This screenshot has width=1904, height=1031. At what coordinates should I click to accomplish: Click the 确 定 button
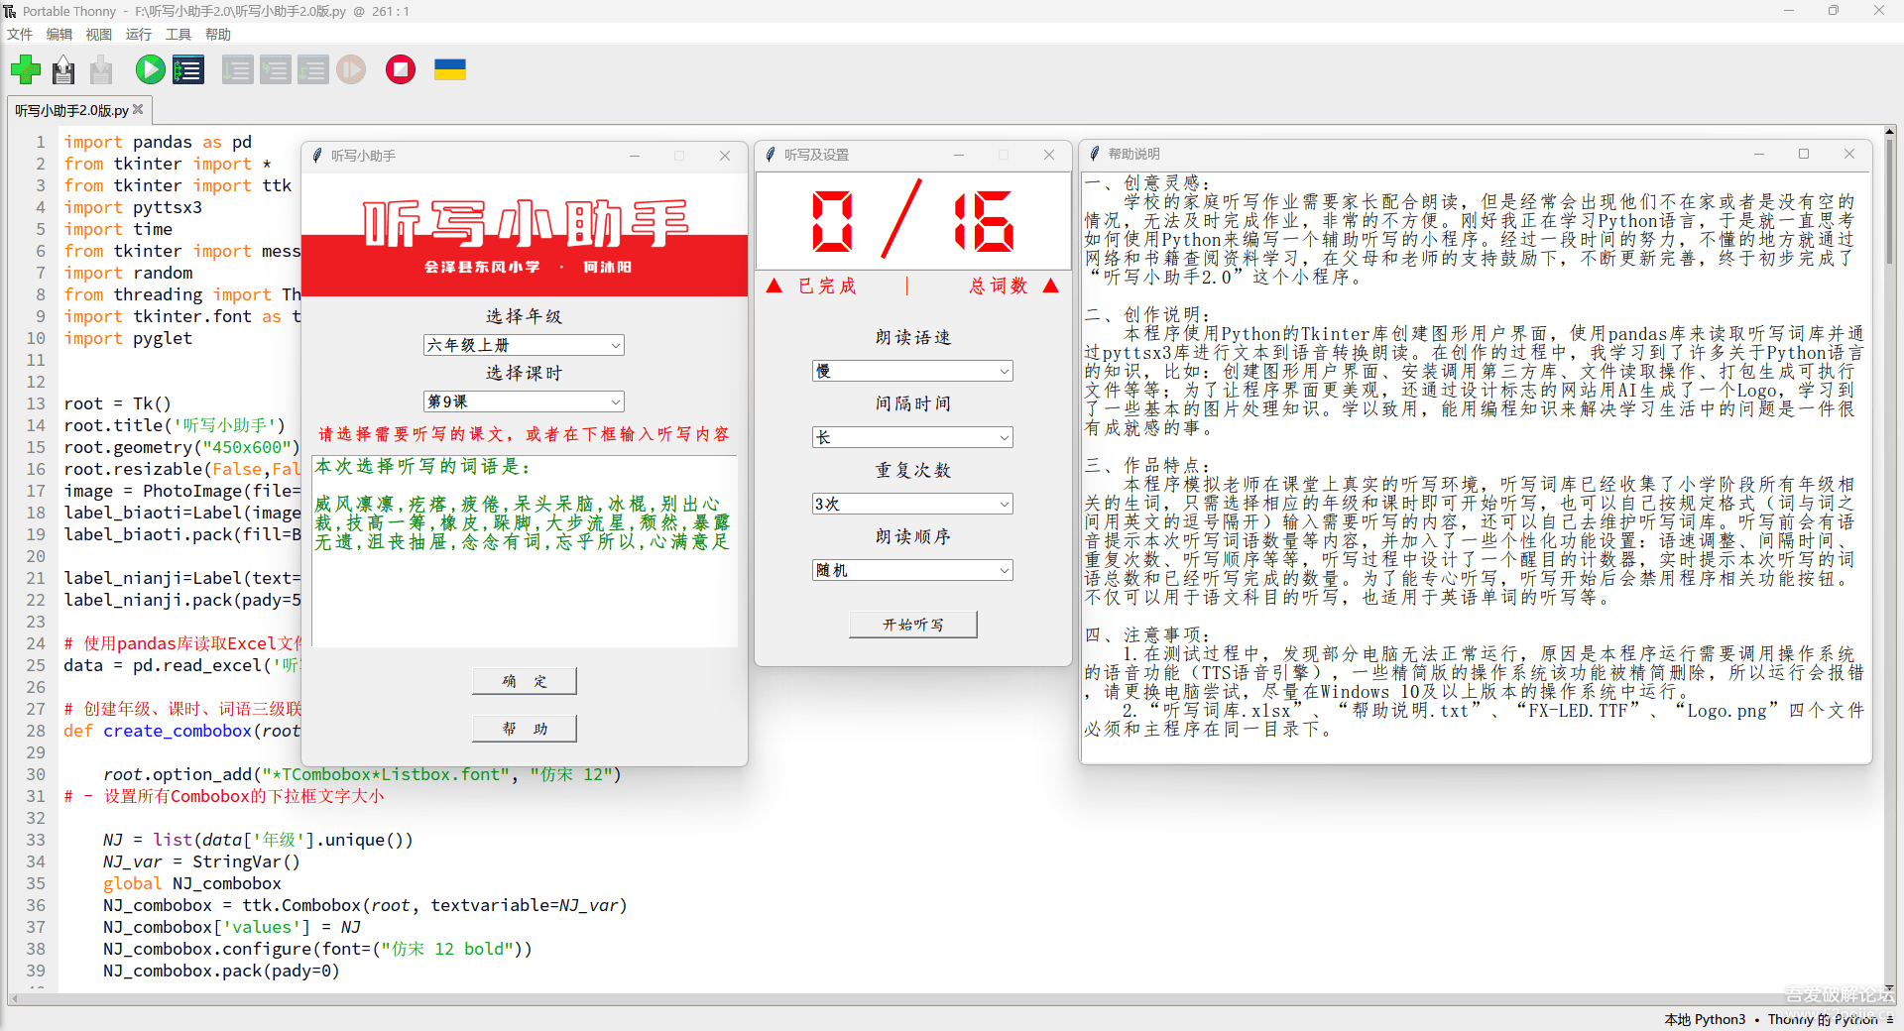(x=525, y=681)
